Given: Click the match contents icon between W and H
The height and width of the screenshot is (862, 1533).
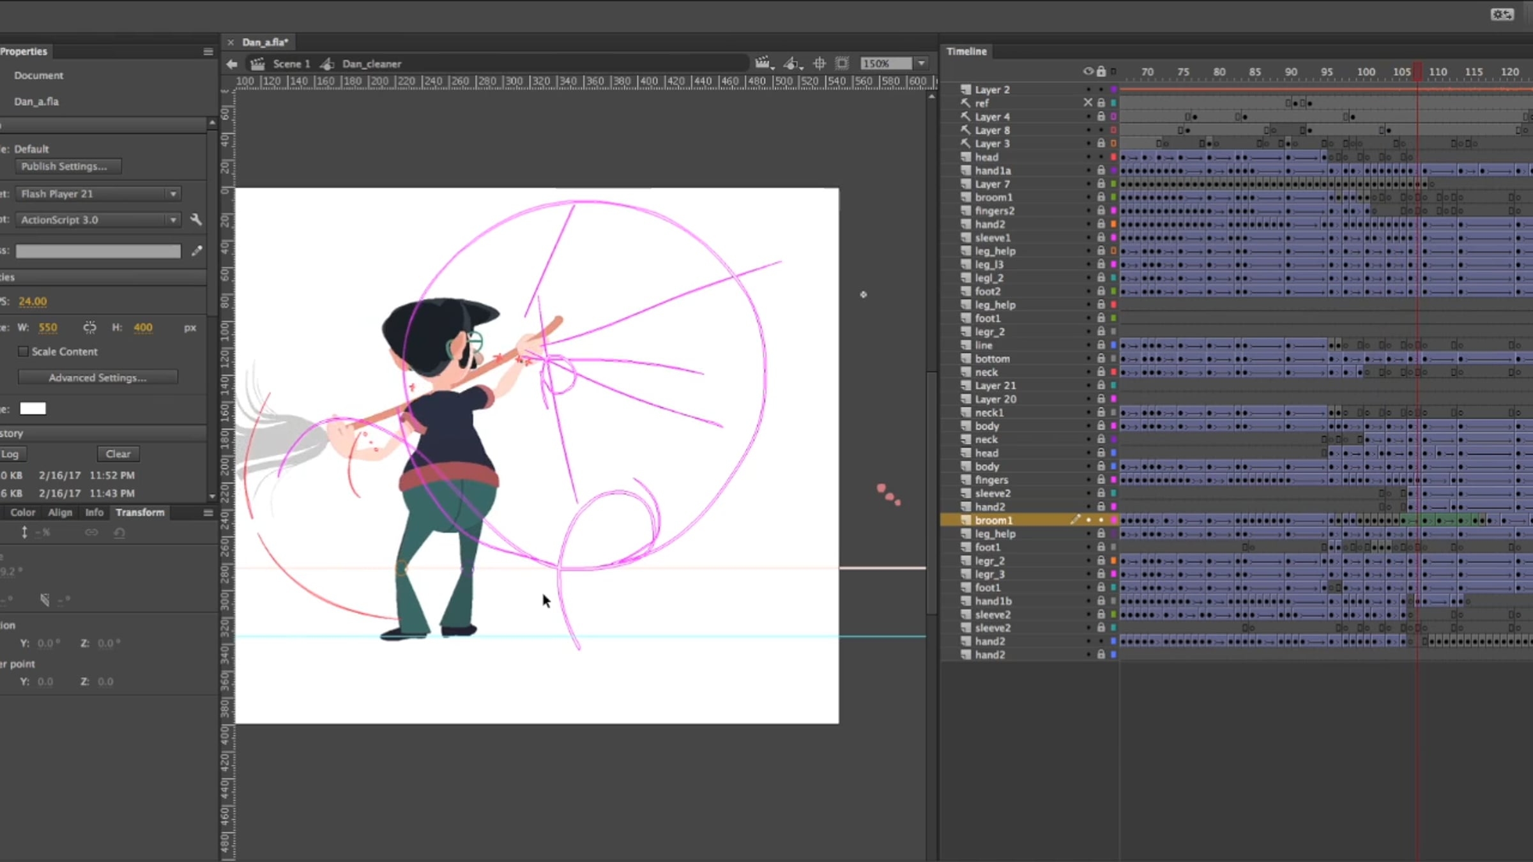Looking at the screenshot, I should [x=89, y=328].
